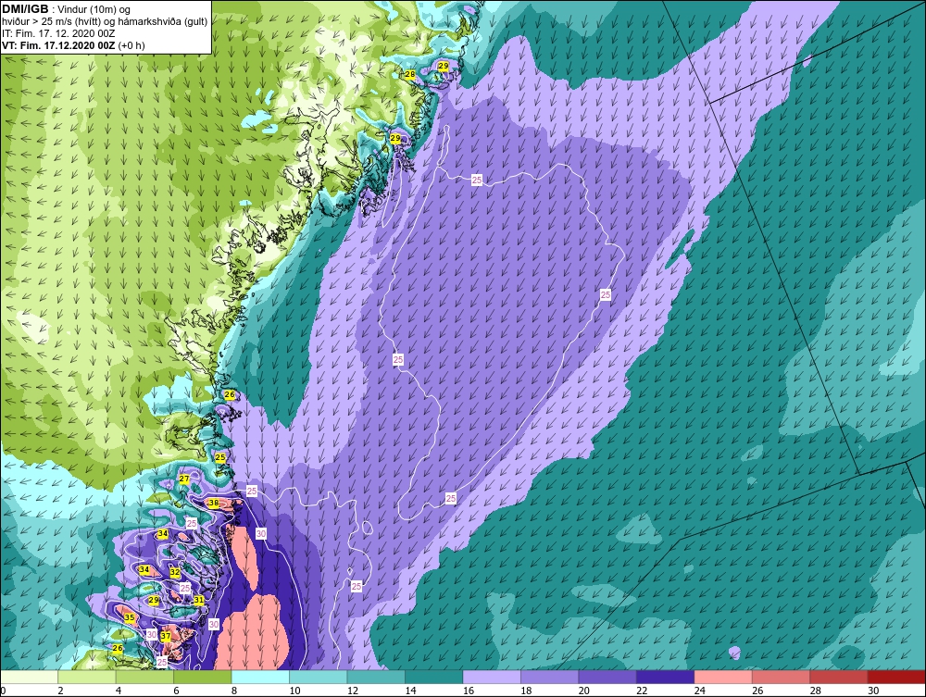Viewport: 926px width, 697px height.
Task: Click the legend swatch between 26 and 28
Action: (782, 677)
